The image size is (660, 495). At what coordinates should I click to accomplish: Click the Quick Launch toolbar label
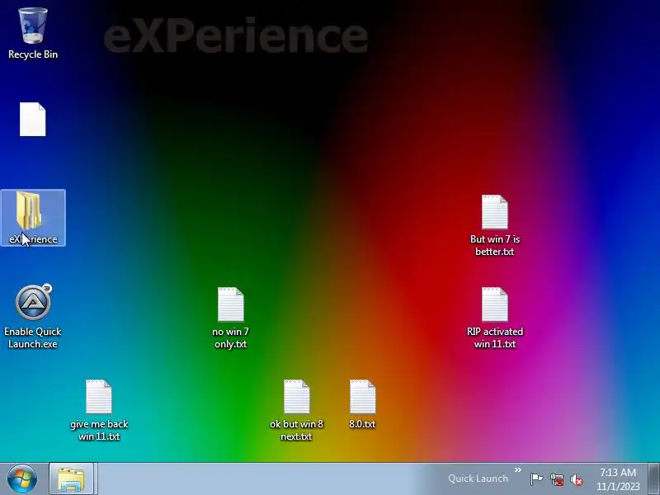(478, 478)
